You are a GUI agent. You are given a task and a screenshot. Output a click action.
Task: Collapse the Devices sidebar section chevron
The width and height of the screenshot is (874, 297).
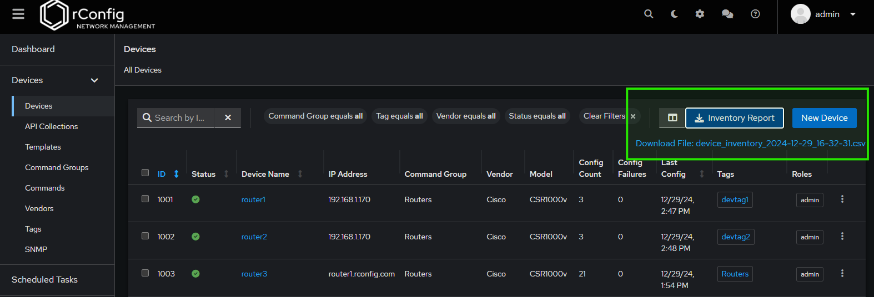tap(94, 80)
